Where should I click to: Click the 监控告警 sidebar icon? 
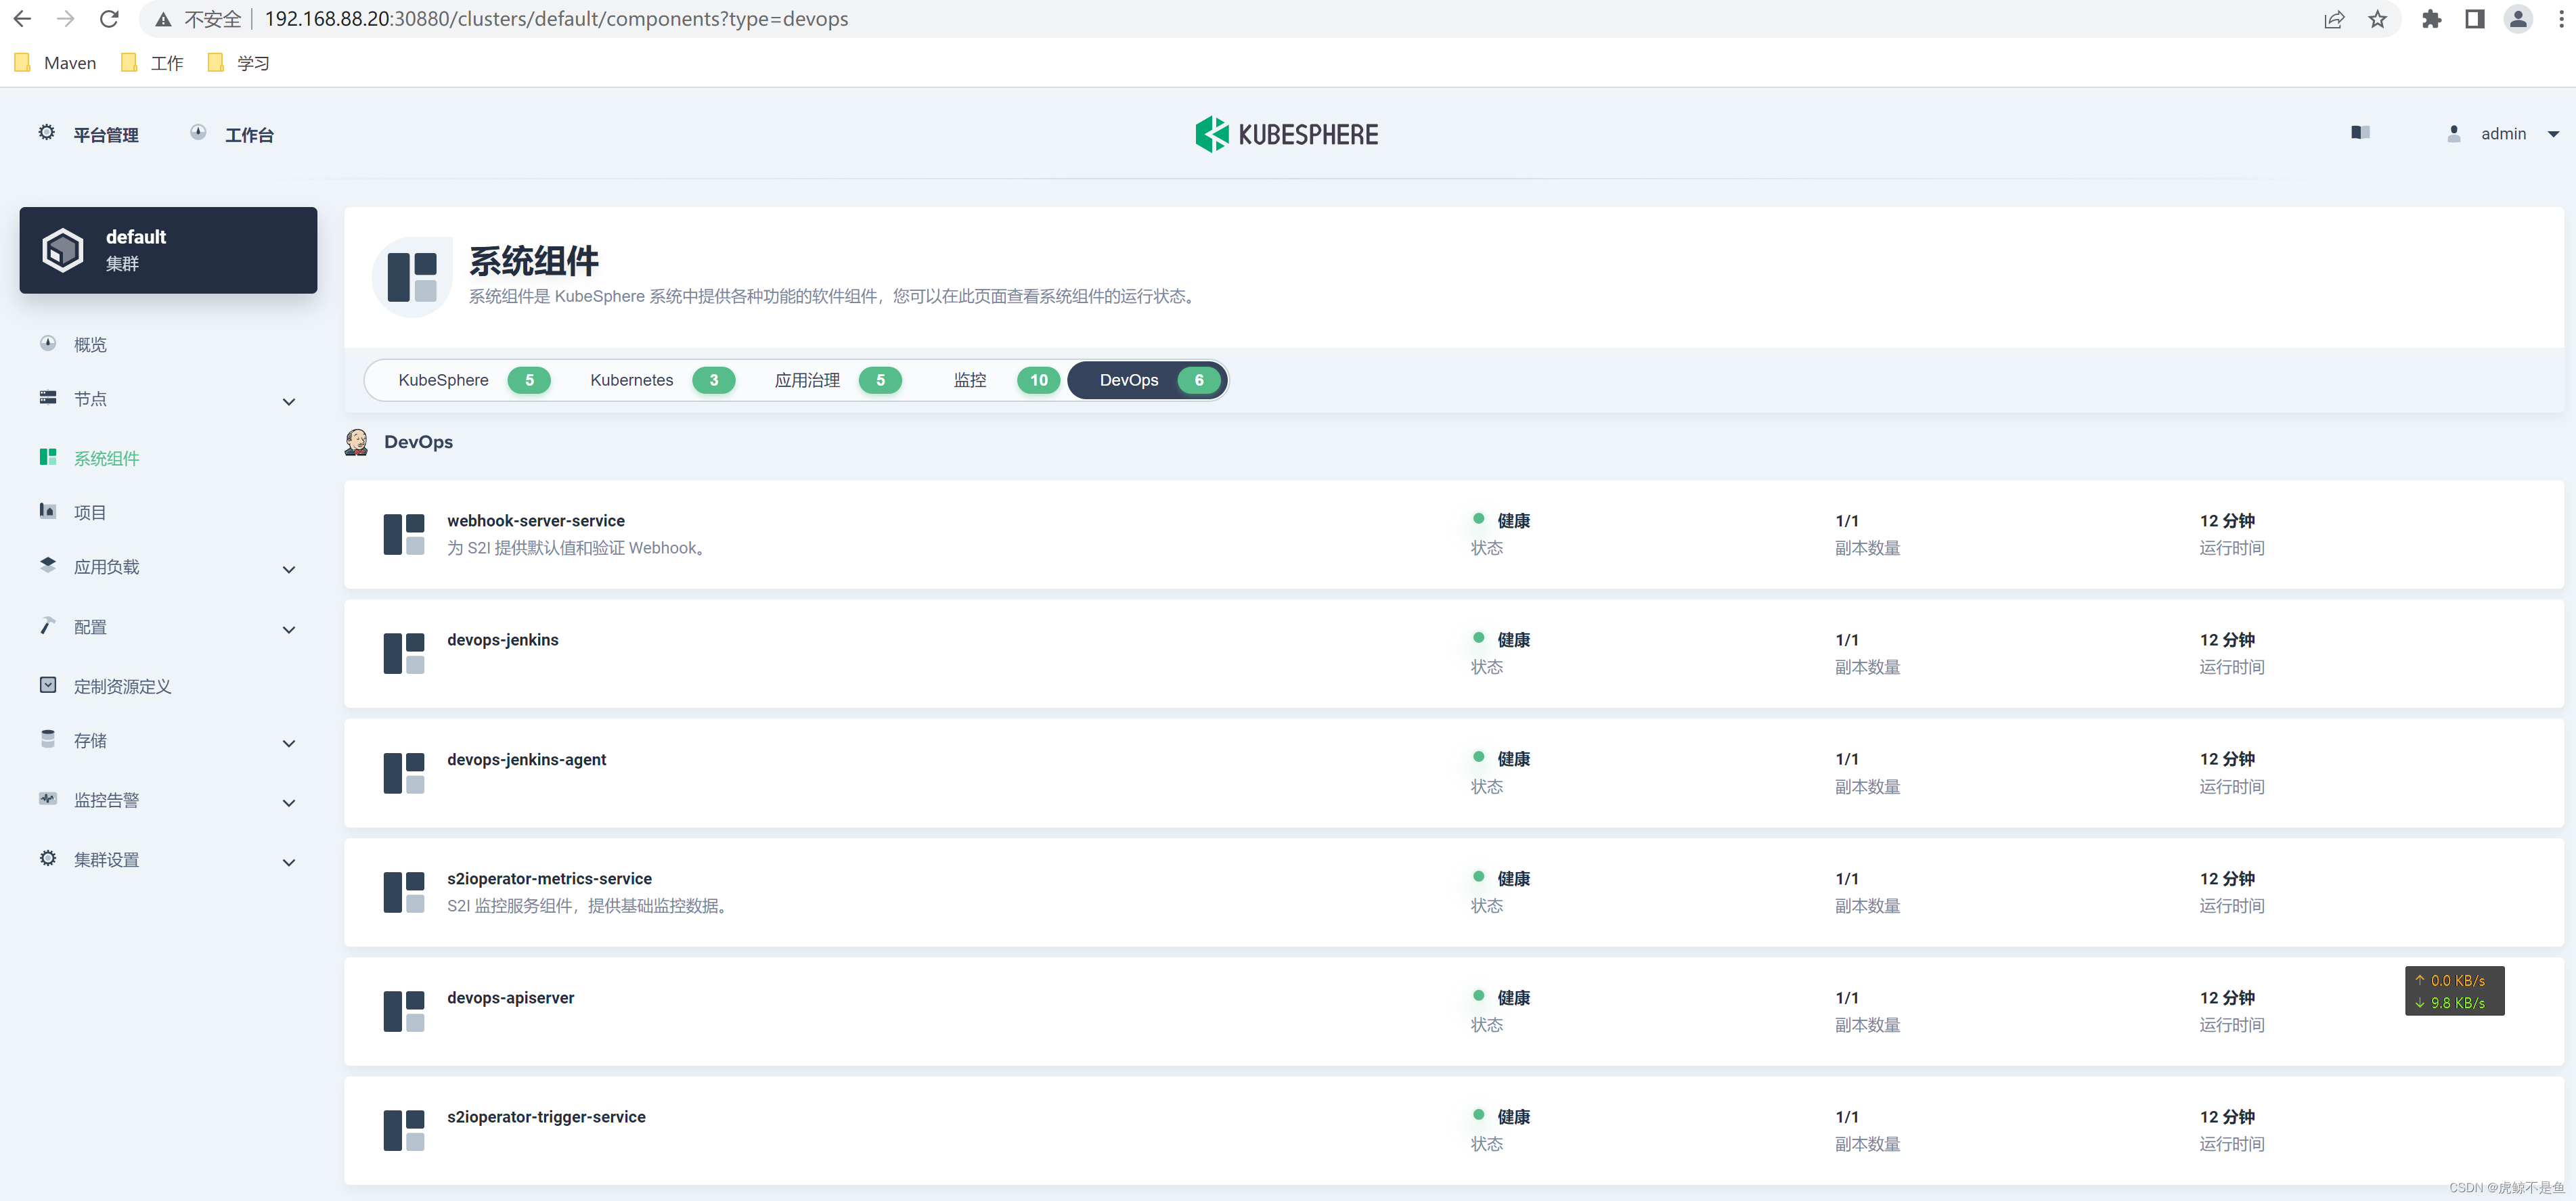[x=48, y=798]
